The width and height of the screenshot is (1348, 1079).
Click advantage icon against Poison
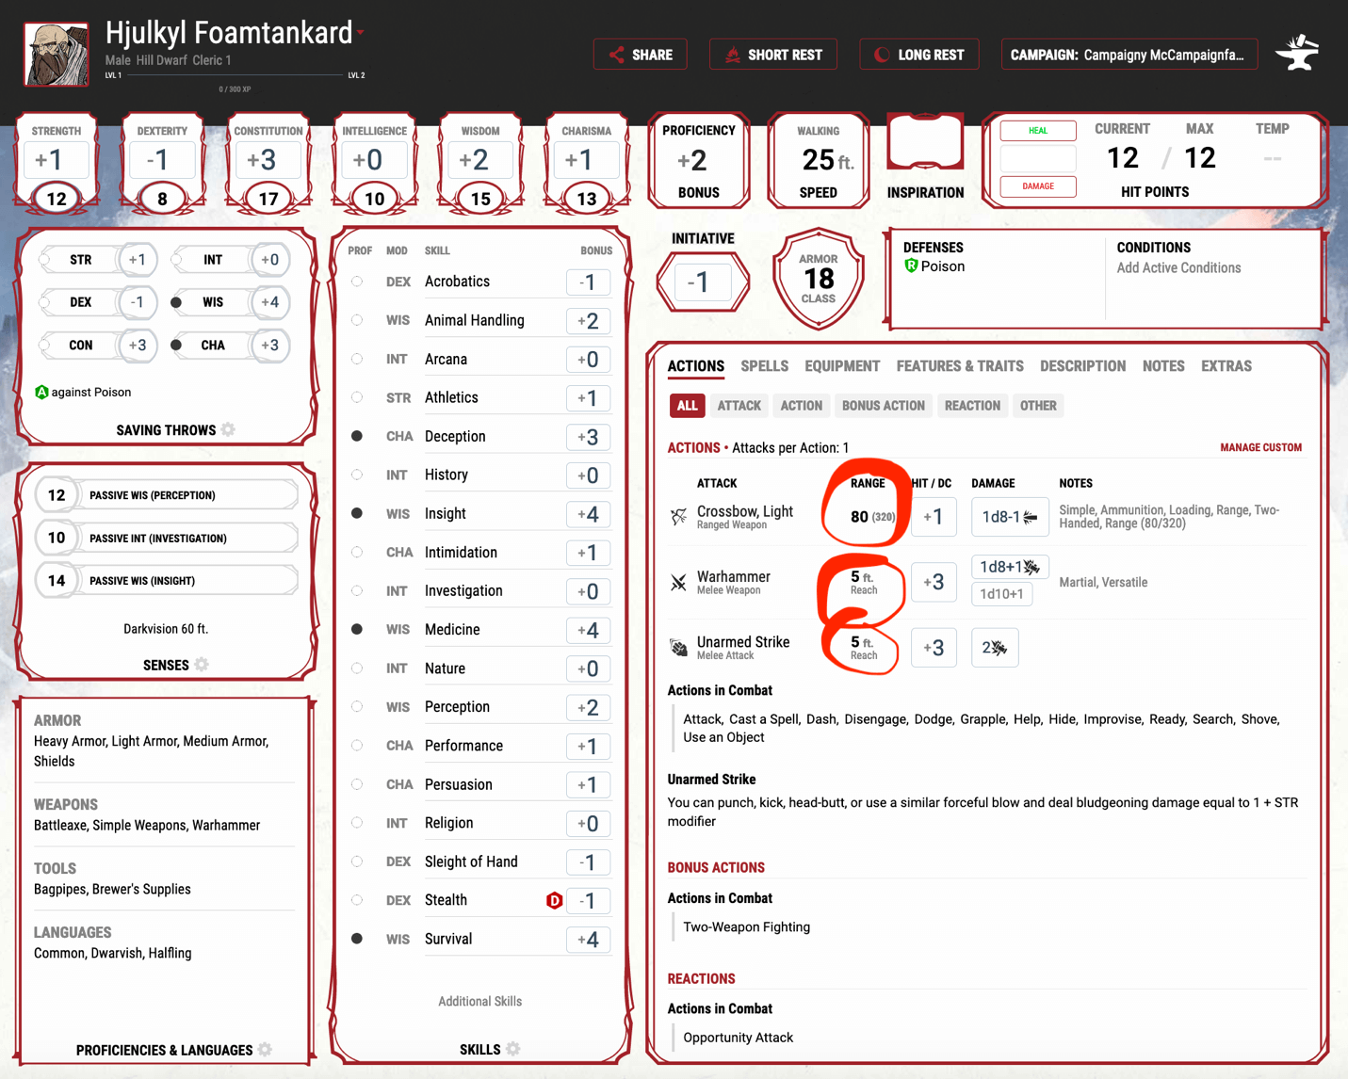[41, 392]
